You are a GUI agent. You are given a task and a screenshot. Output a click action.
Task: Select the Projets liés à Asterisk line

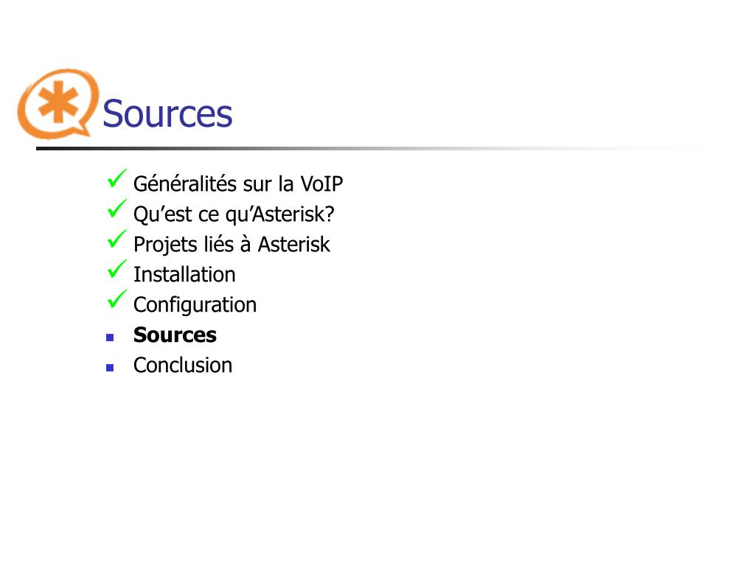pos(232,245)
